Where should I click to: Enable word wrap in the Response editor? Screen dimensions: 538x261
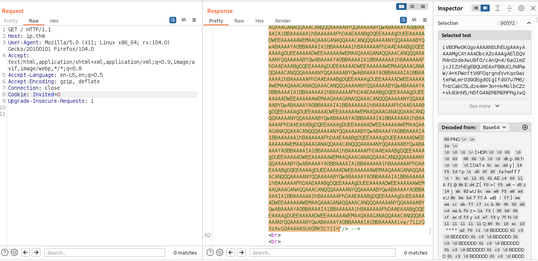(x=403, y=20)
